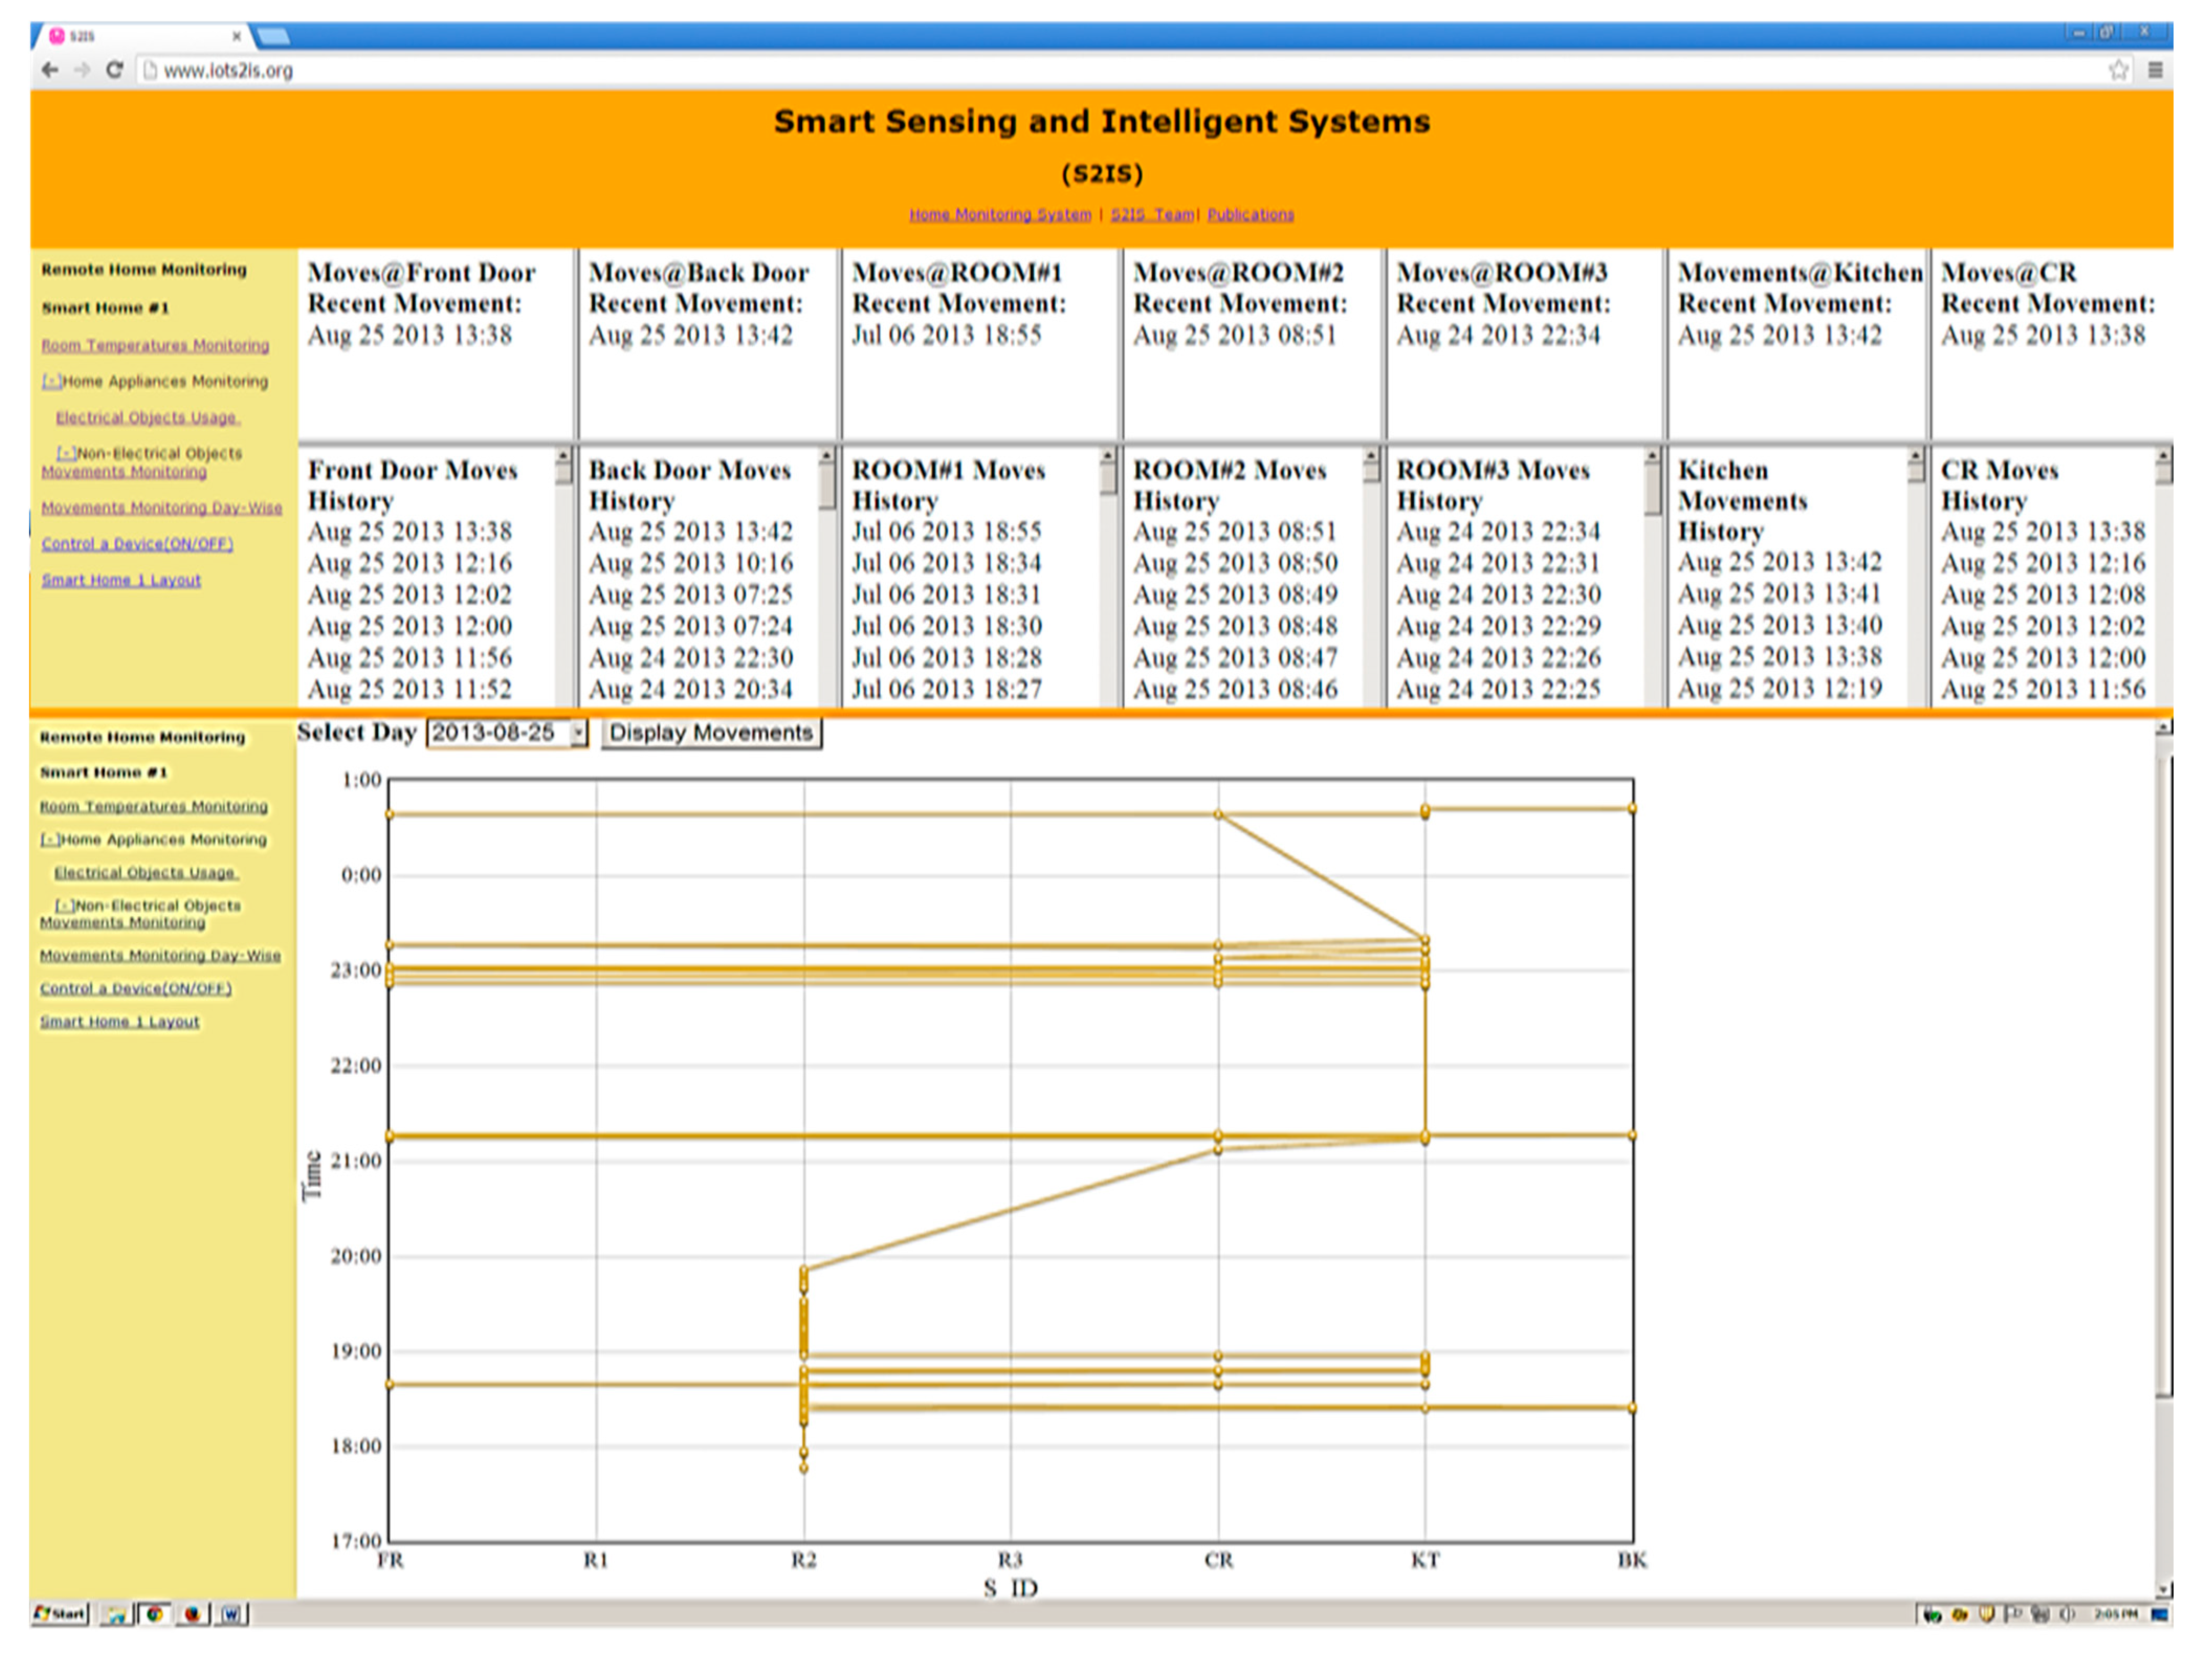
Task: Bookmark page with the star icon
Action: coord(2118,70)
